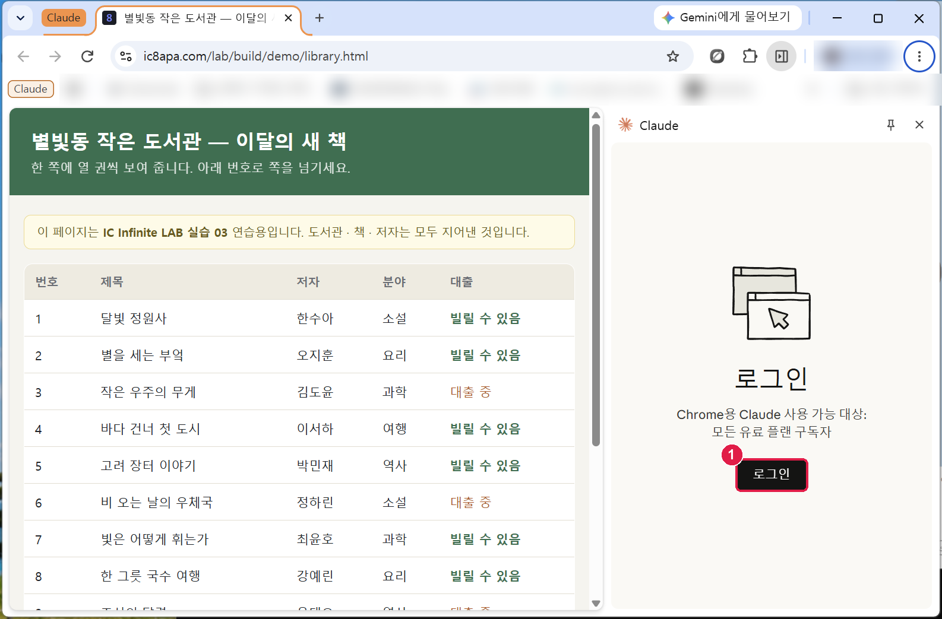Click the book title 달빛 정원사
Image resolution: width=942 pixels, height=619 pixels.
(134, 319)
